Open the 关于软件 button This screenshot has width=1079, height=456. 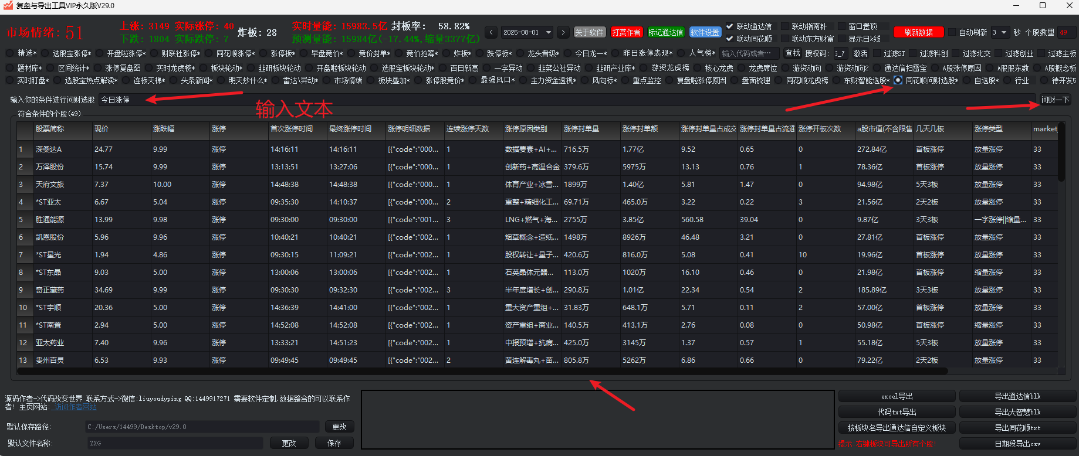coord(589,32)
